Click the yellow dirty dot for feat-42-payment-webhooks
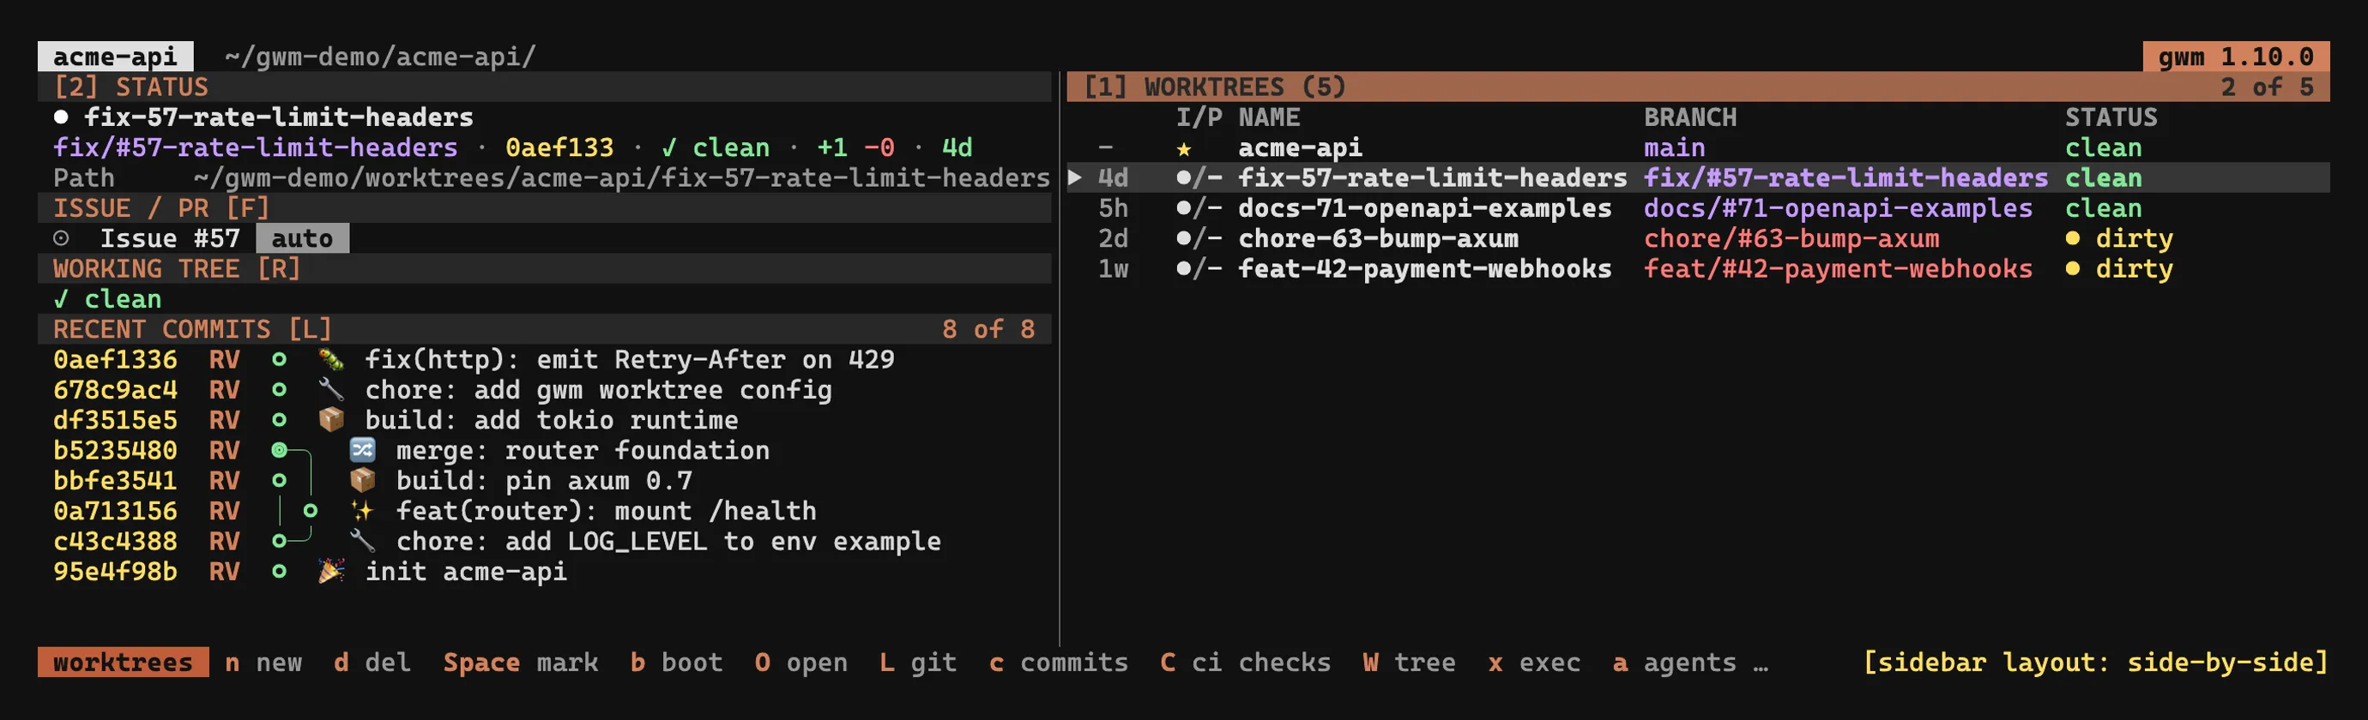The width and height of the screenshot is (2368, 720). coord(2073,269)
